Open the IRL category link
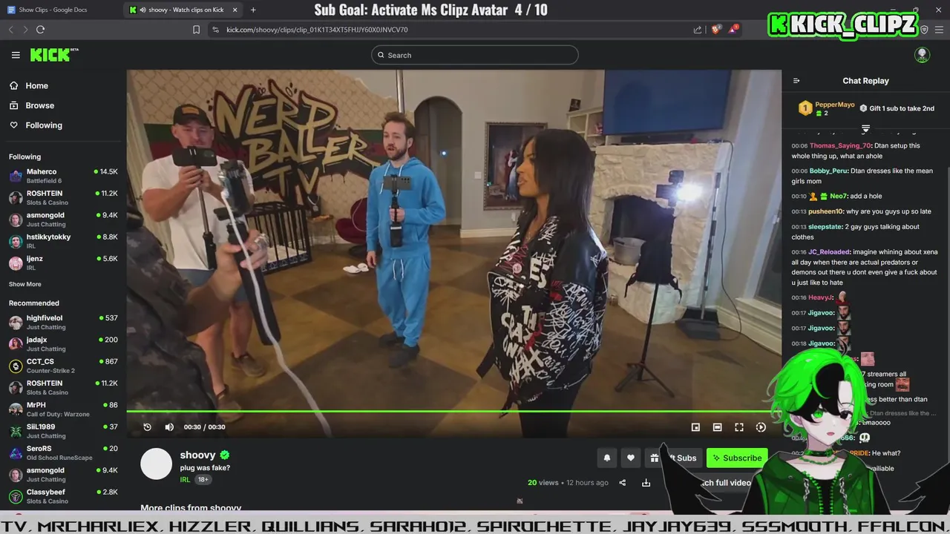The width and height of the screenshot is (950, 534). click(x=185, y=480)
